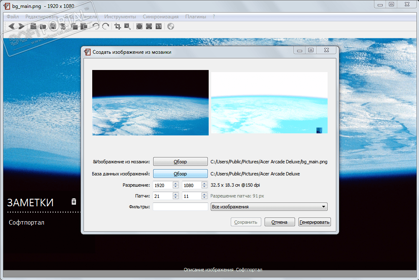Image resolution: width=419 pixels, height=280 pixels.
Task: Click the fit-to-window zoom icon
Action: click(x=149, y=26)
